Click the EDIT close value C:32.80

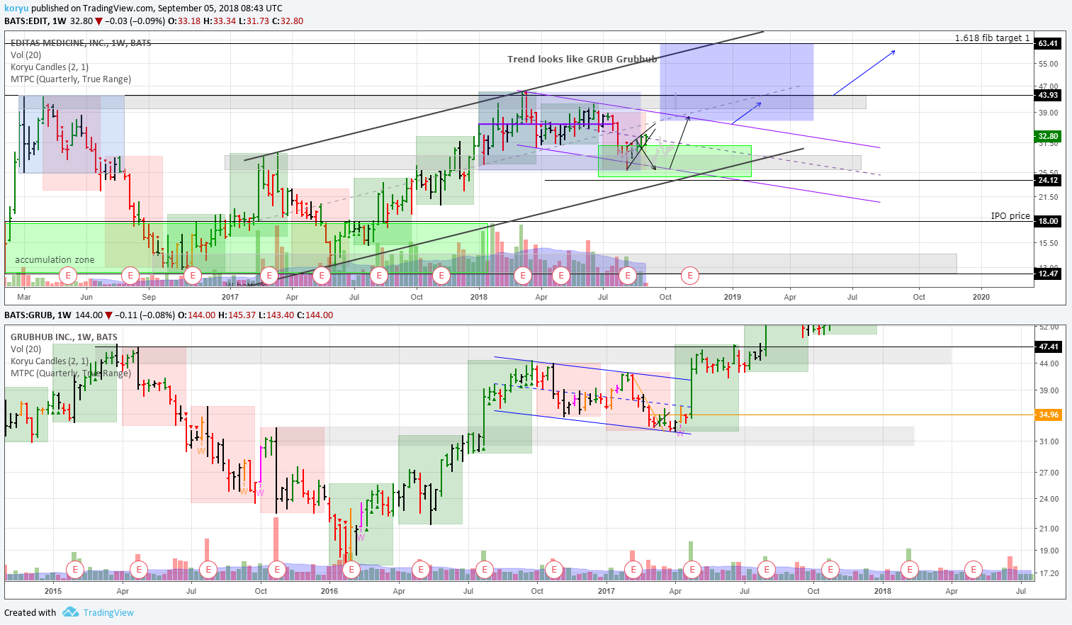287,21
